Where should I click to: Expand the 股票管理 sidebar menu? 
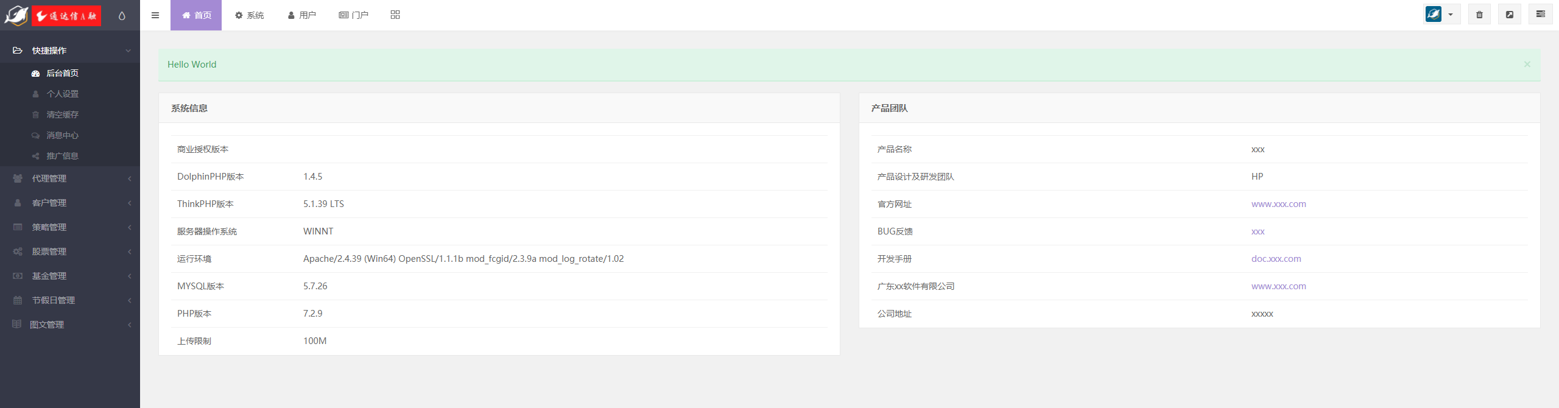point(70,251)
